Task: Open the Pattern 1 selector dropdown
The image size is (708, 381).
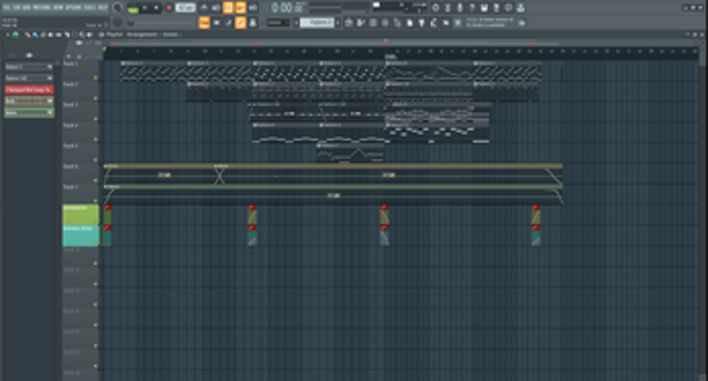Action: point(317,22)
